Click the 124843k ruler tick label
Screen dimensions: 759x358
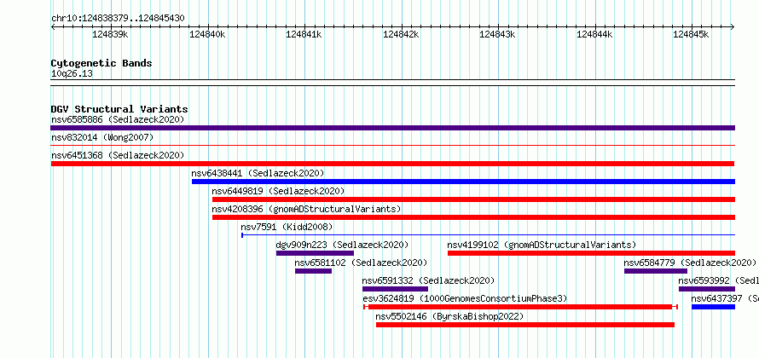click(x=497, y=34)
